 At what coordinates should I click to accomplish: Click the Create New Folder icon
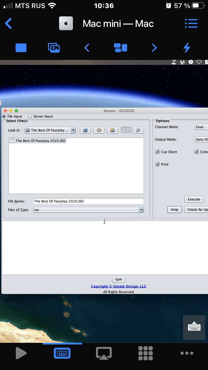(x=113, y=130)
